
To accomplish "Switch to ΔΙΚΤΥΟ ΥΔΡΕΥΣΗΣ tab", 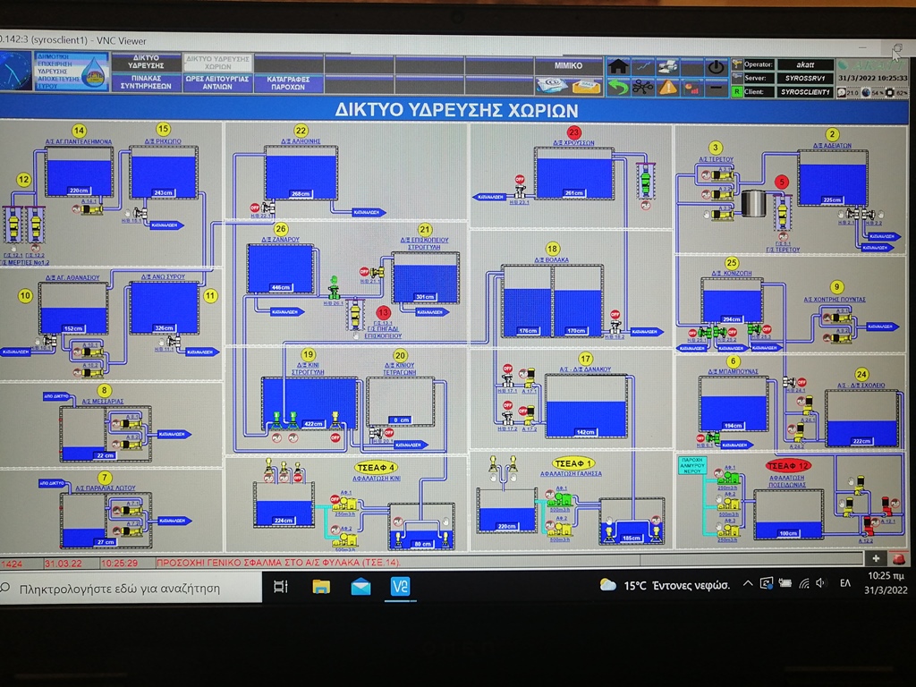I will click(147, 63).
